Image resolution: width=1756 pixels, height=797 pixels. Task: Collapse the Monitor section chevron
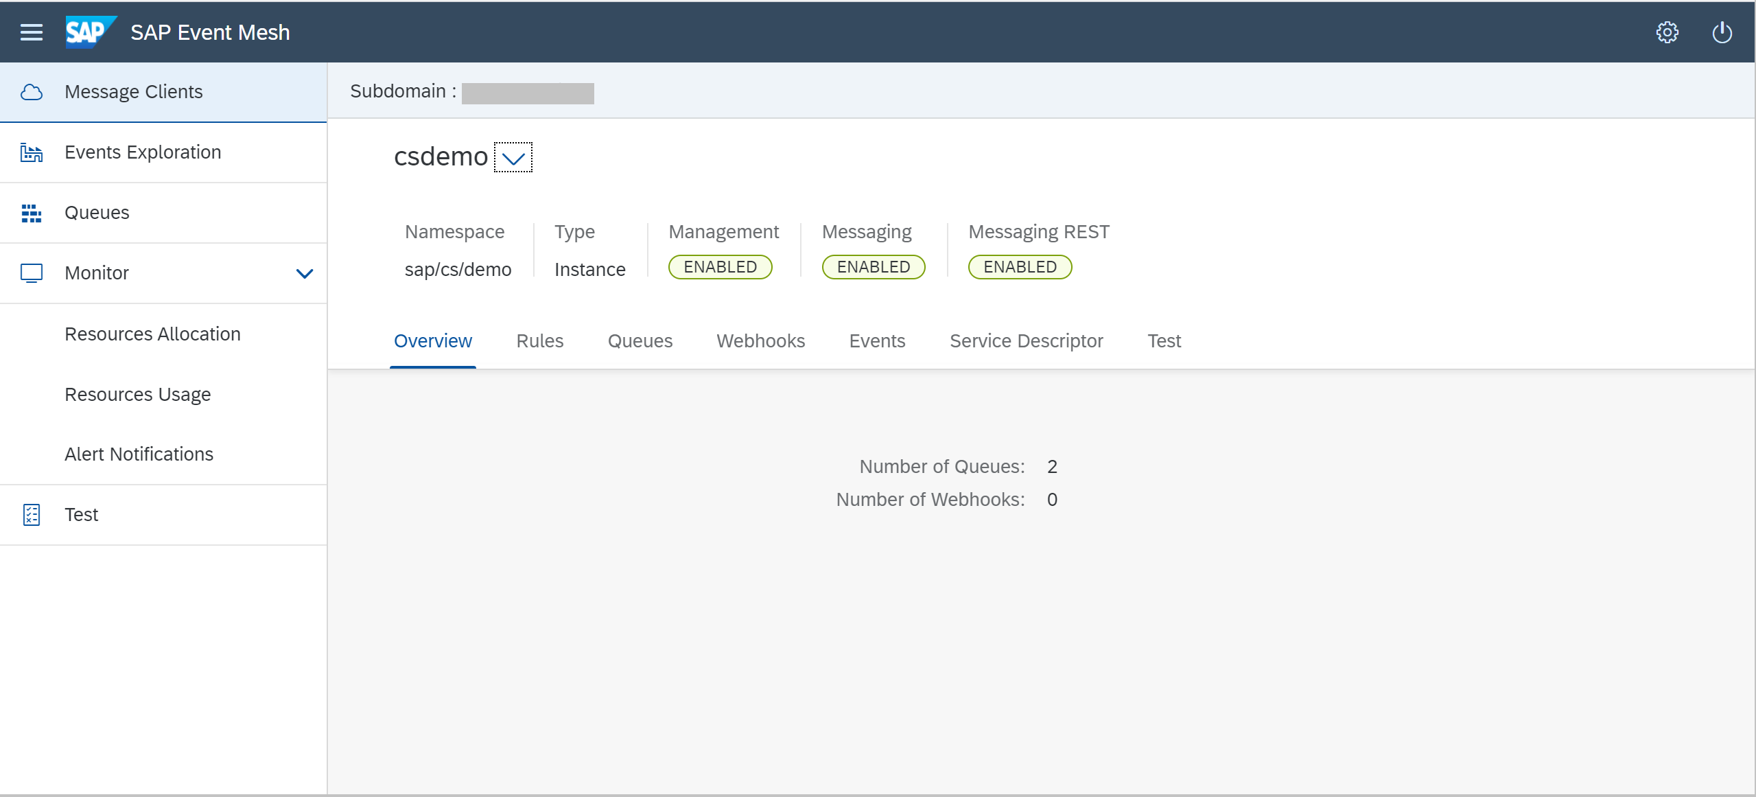coord(305,273)
